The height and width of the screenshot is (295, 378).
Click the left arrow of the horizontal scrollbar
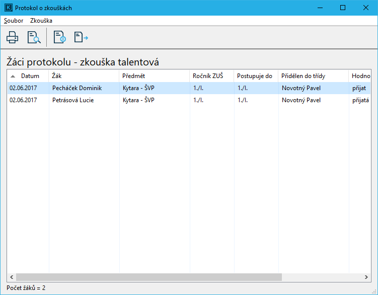(x=11, y=277)
